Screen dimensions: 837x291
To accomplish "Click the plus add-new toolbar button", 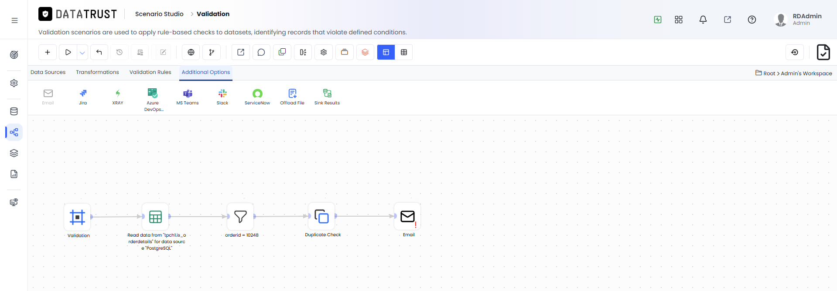I will pyautogui.click(x=48, y=52).
